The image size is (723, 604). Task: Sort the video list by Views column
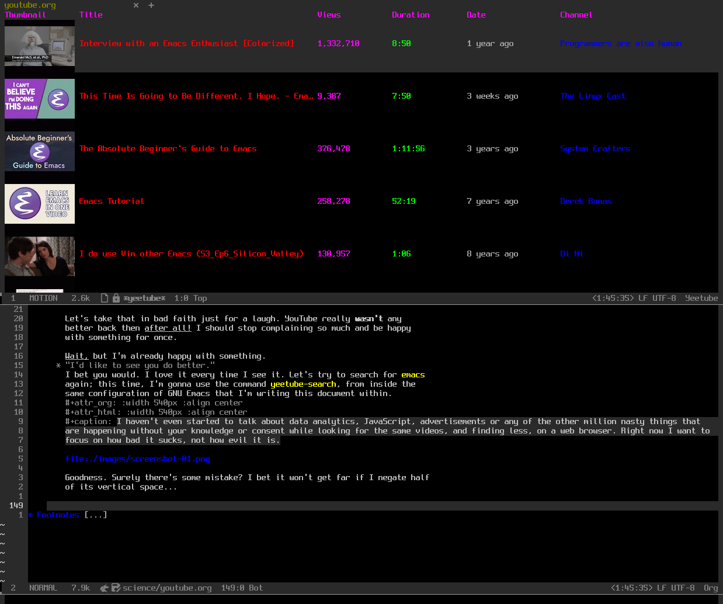coord(329,15)
